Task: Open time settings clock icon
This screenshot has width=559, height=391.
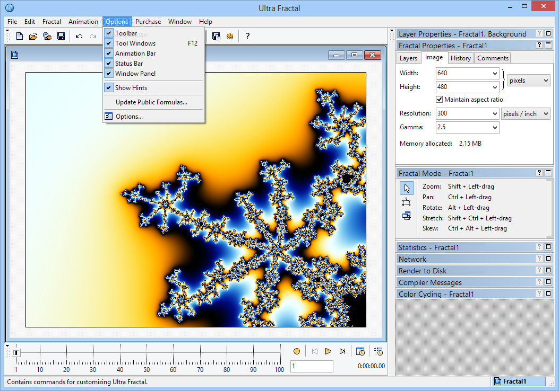Action: (x=360, y=351)
